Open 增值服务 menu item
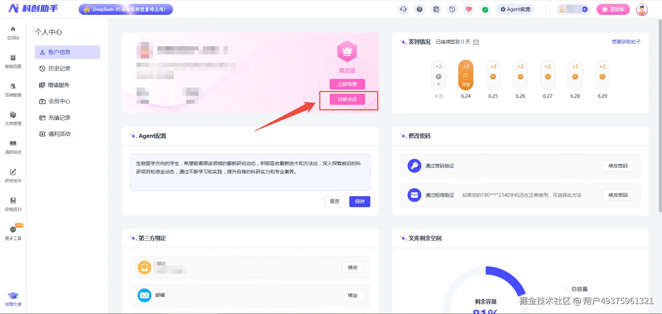The width and height of the screenshot is (662, 314). tap(67, 85)
